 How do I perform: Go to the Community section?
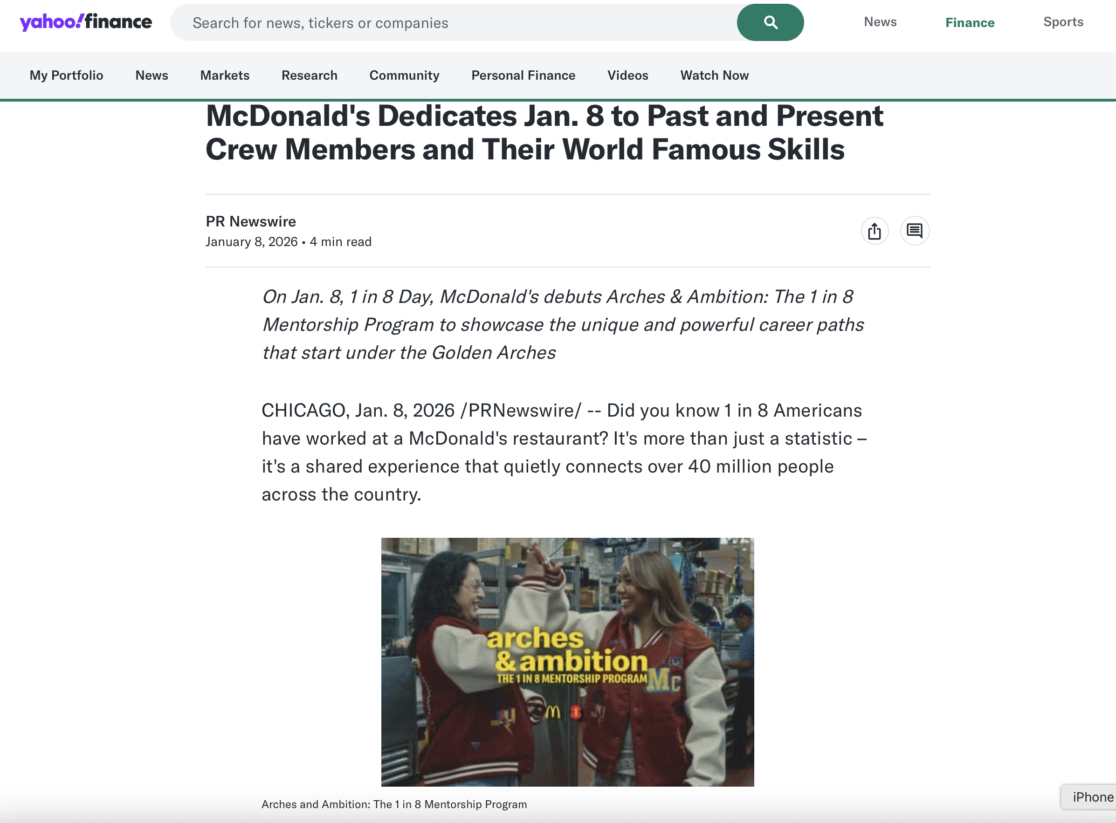click(404, 75)
